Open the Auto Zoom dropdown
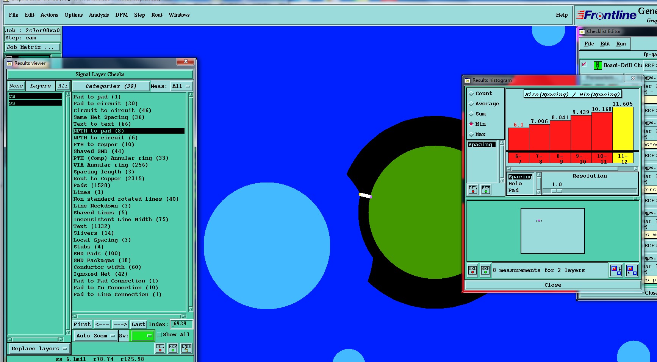Screen dimensions: 657x362 (x=95, y=336)
